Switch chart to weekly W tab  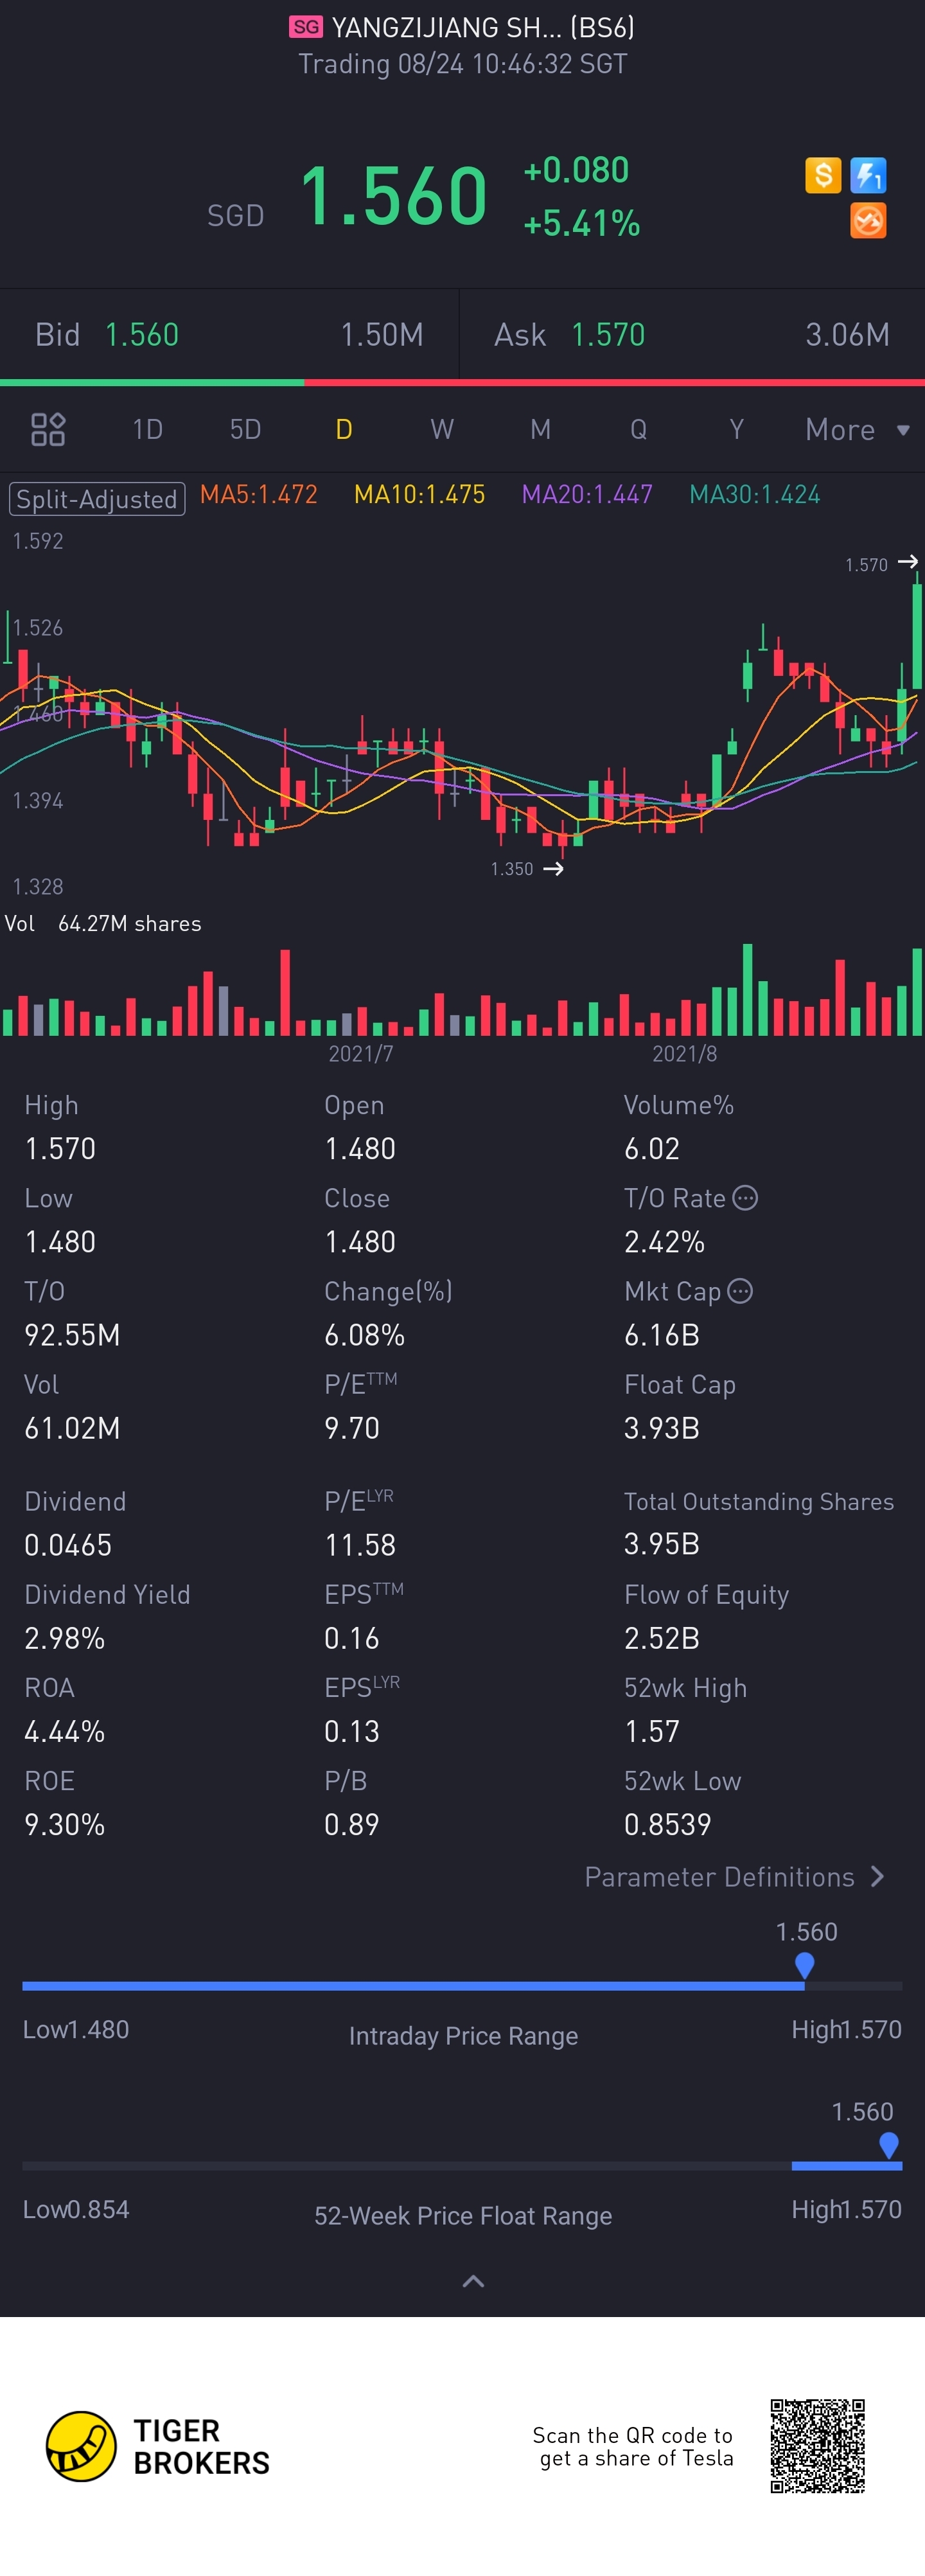[x=442, y=429]
